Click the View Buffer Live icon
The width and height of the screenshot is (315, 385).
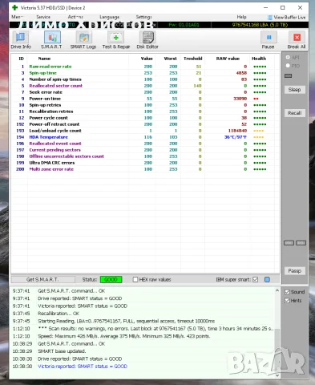270,18
